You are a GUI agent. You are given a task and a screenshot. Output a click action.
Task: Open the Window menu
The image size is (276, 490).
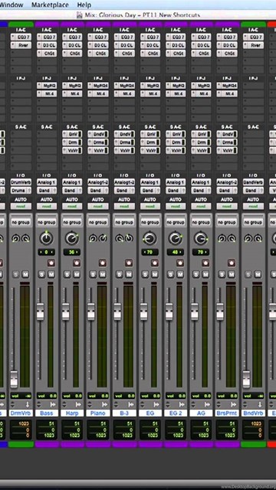point(11,5)
